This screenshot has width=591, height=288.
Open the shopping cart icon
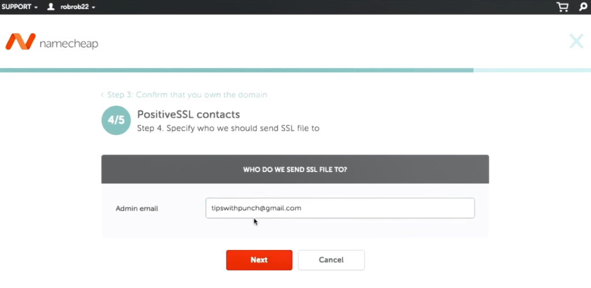(562, 7)
